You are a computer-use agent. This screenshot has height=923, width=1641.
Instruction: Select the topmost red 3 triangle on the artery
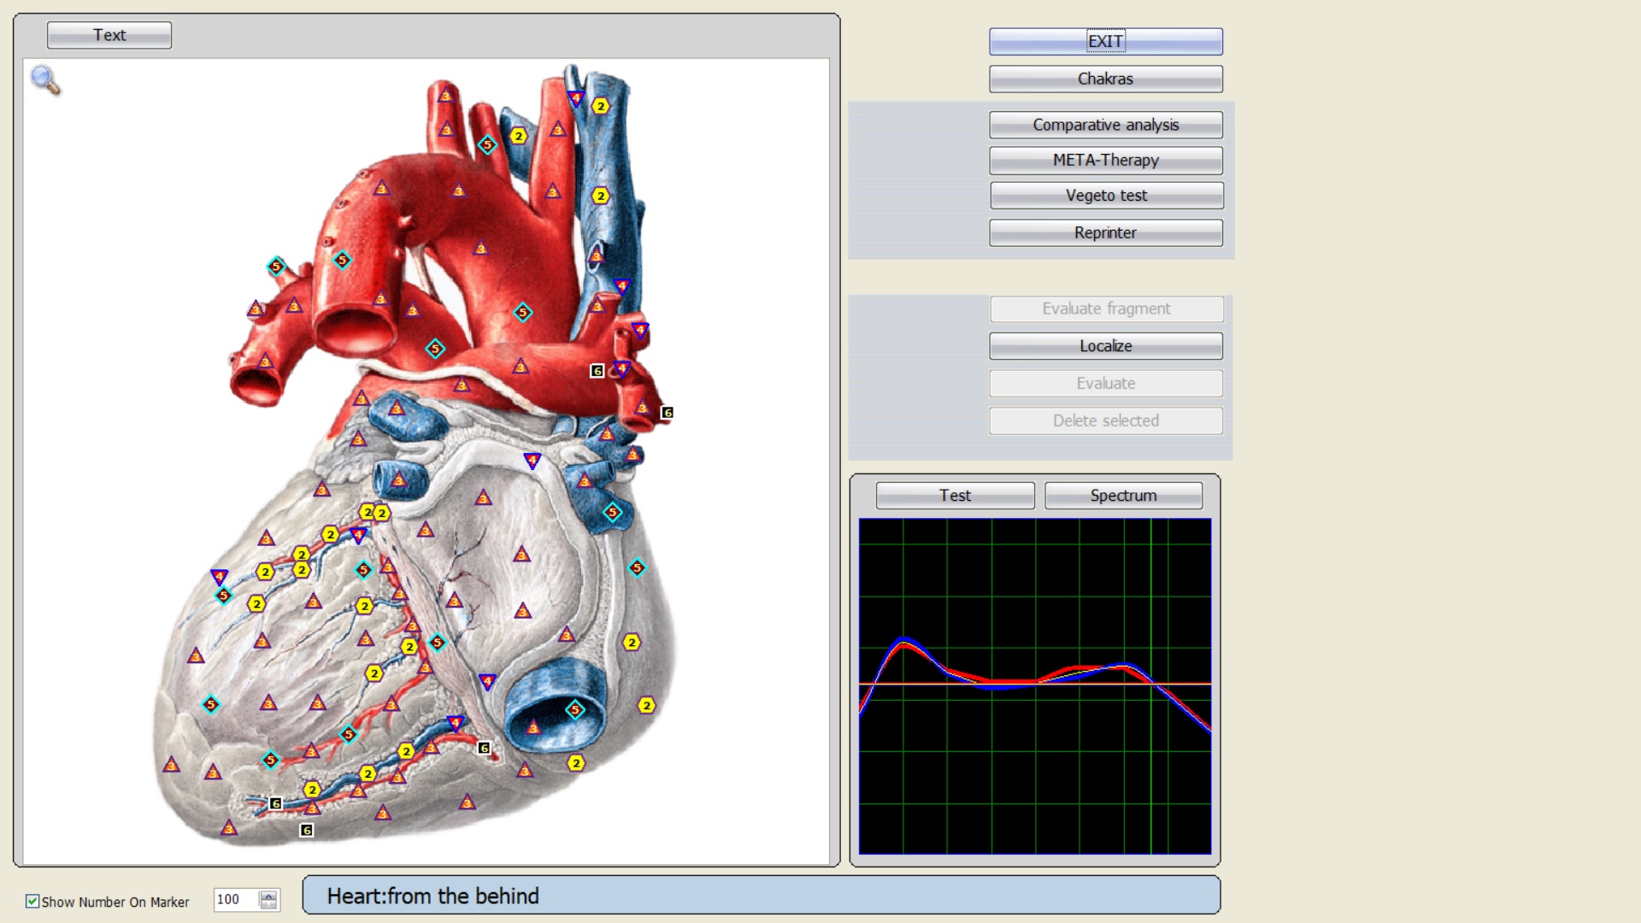[444, 95]
